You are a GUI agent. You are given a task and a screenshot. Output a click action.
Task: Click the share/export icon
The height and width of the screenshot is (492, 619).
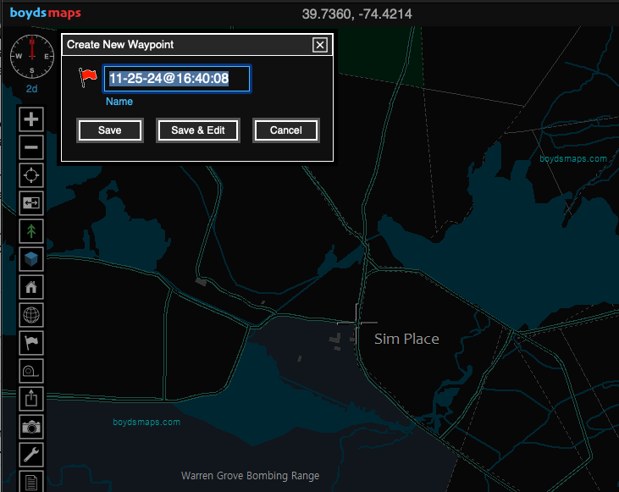pos(31,399)
